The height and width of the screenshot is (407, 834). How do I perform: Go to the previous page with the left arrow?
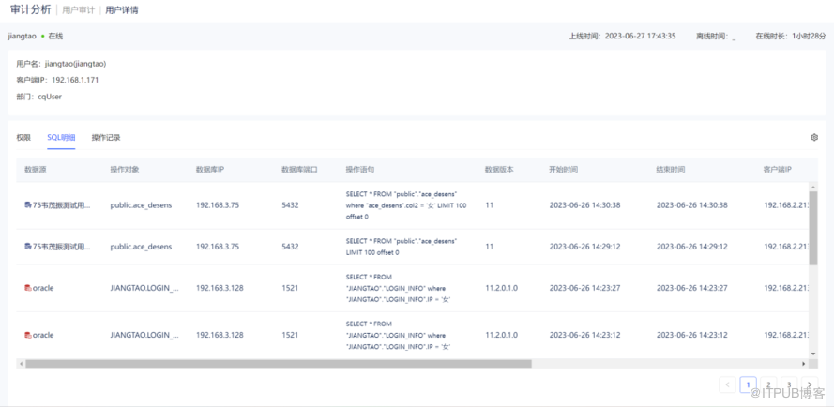click(x=728, y=384)
